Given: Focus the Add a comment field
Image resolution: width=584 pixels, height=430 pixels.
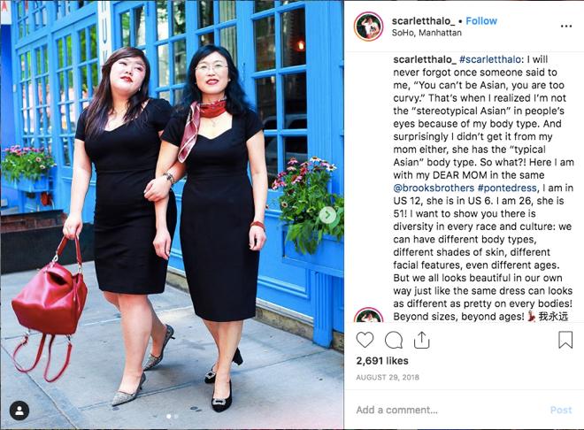Looking at the screenshot, I should pyautogui.click(x=449, y=410).
